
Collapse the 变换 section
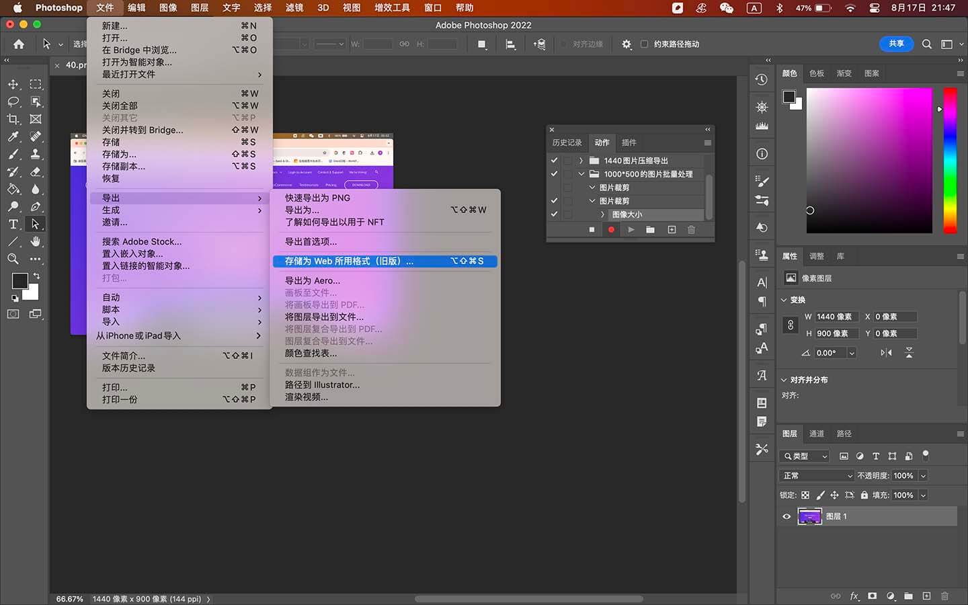[x=784, y=300]
